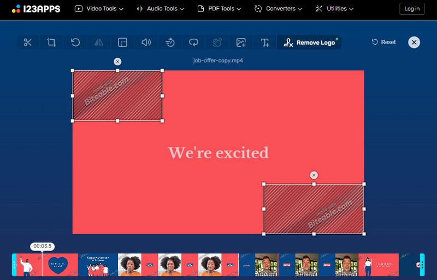Click the Log in button

click(x=412, y=9)
